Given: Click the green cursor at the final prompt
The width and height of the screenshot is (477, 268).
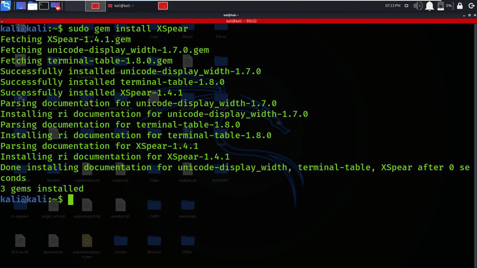Looking at the screenshot, I should click(x=71, y=199).
